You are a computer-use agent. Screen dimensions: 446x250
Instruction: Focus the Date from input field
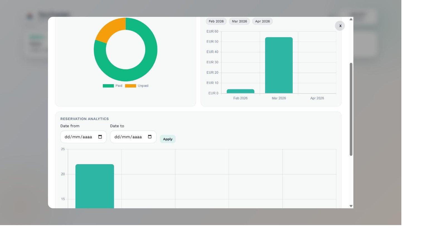click(83, 137)
